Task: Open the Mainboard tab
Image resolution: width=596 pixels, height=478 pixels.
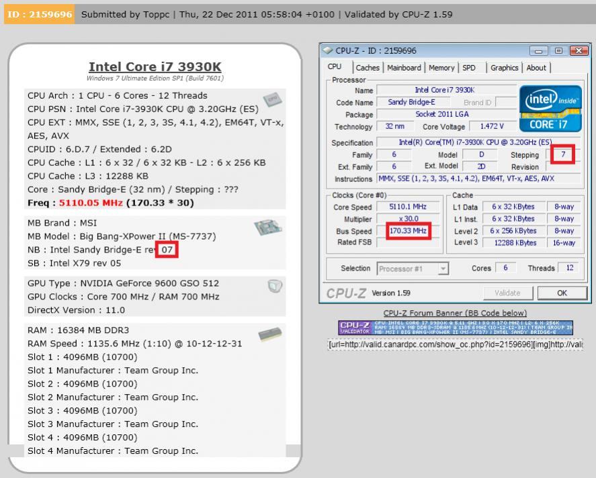Action: (404, 68)
